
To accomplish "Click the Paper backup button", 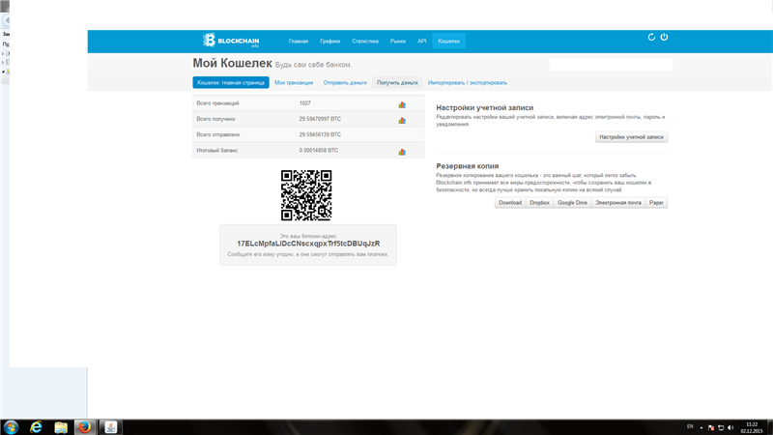I will click(656, 203).
